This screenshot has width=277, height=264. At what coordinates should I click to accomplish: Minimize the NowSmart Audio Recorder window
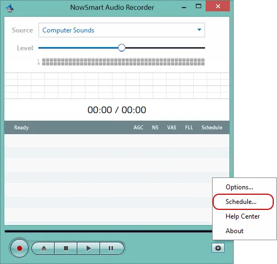coord(184,7)
